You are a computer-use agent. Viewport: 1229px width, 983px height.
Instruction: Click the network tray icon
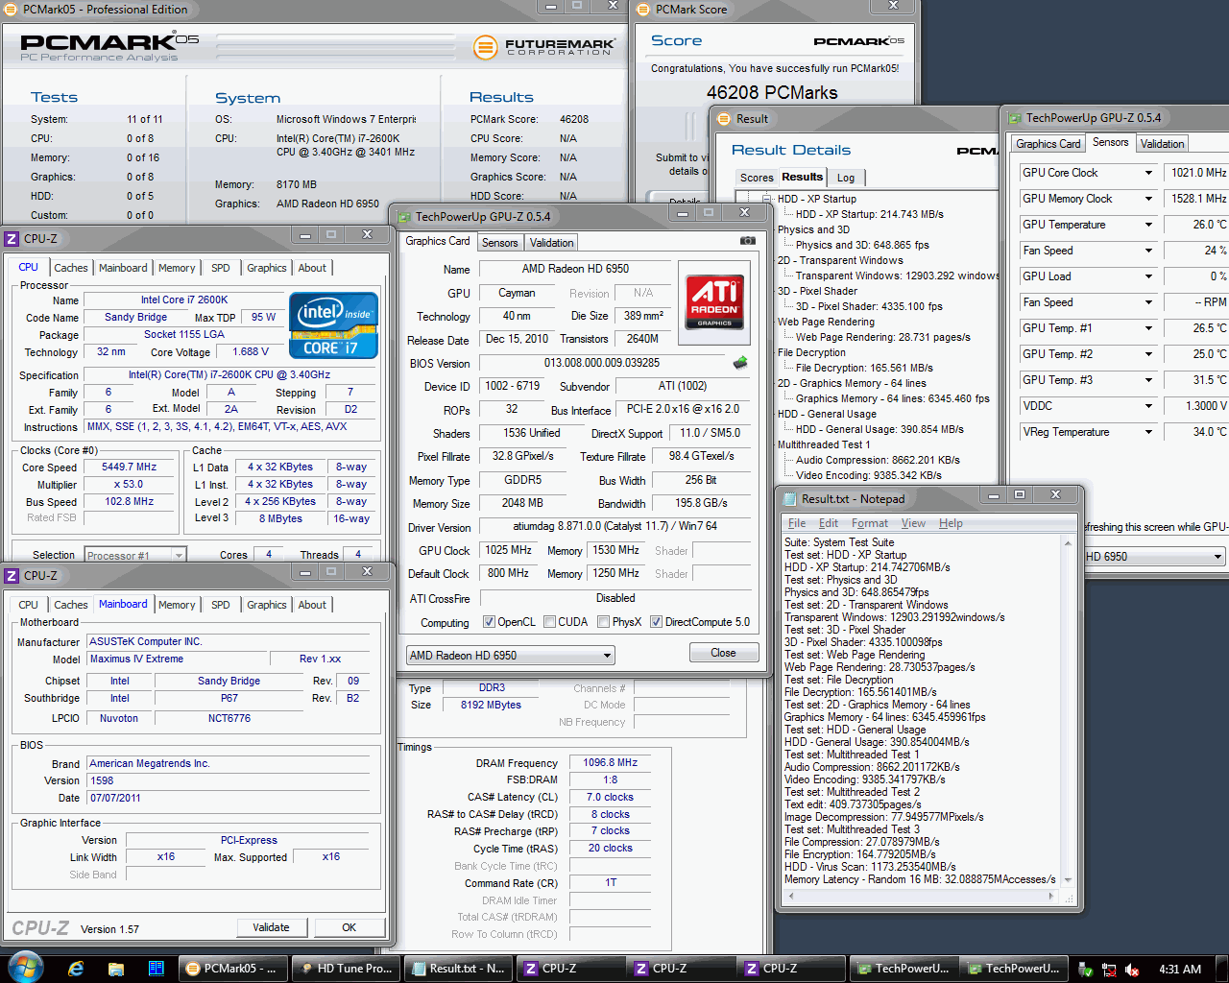pyautogui.click(x=1109, y=970)
